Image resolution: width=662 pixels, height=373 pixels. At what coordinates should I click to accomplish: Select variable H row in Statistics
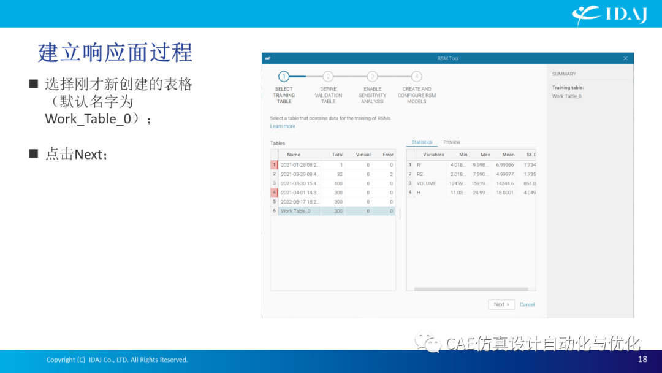click(x=471, y=193)
